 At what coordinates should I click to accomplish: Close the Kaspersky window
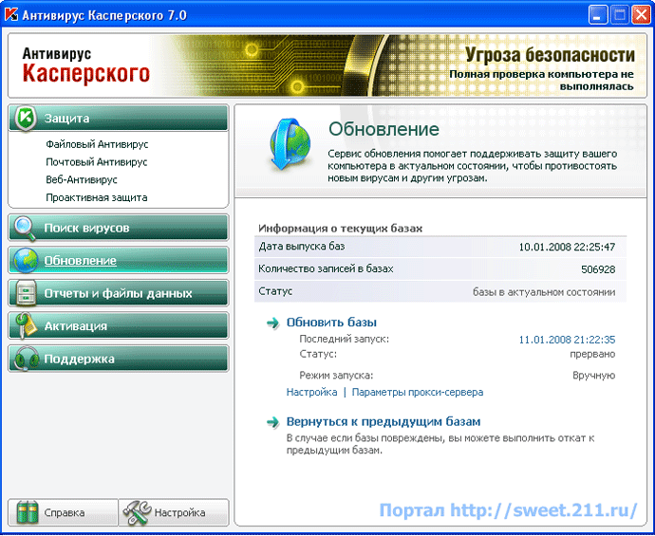pyautogui.click(x=641, y=15)
